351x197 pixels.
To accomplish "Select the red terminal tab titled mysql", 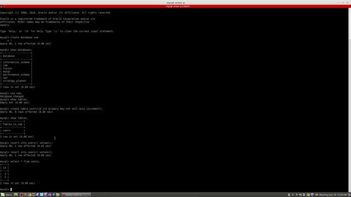I will click(178, 7).
